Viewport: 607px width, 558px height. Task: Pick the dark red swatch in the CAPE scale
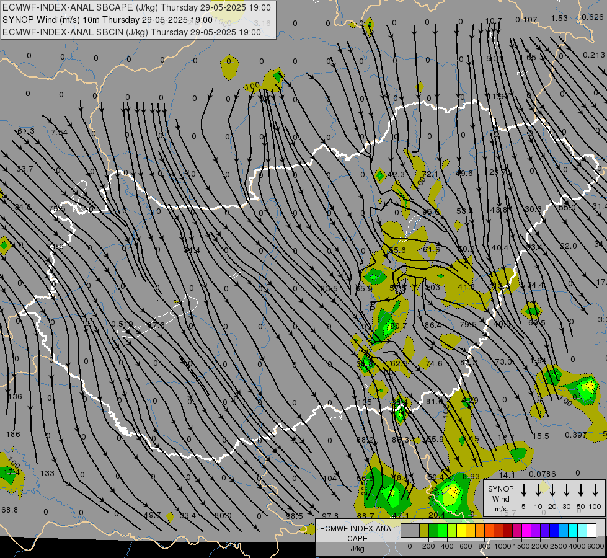tap(508, 531)
